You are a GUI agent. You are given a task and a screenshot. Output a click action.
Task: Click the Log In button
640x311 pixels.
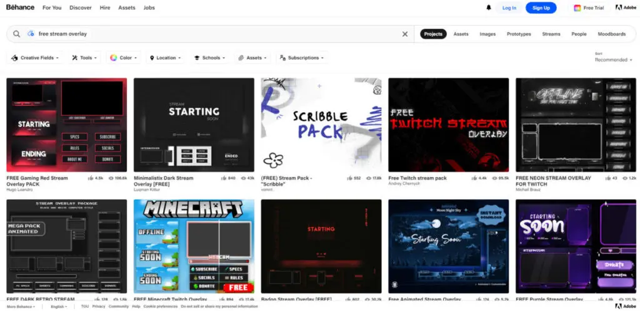[x=509, y=7]
